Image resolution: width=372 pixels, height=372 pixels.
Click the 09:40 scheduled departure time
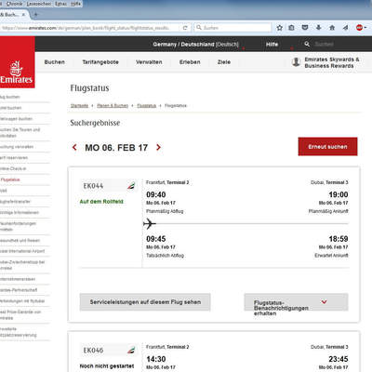click(156, 194)
